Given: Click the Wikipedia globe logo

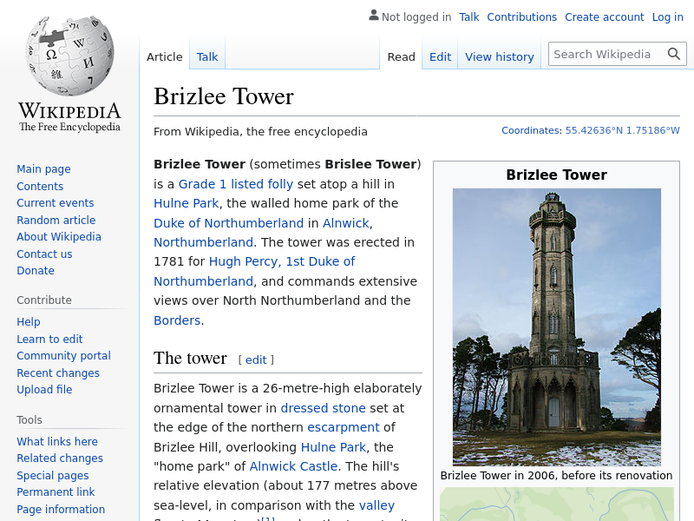Looking at the screenshot, I should [69, 56].
